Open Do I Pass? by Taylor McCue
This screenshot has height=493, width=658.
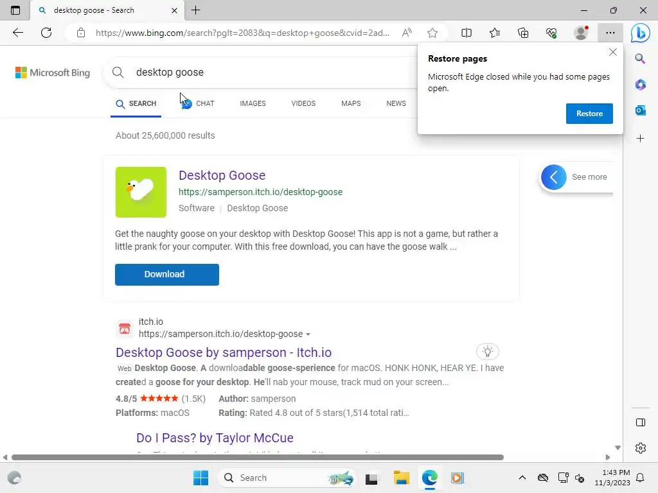click(x=215, y=438)
